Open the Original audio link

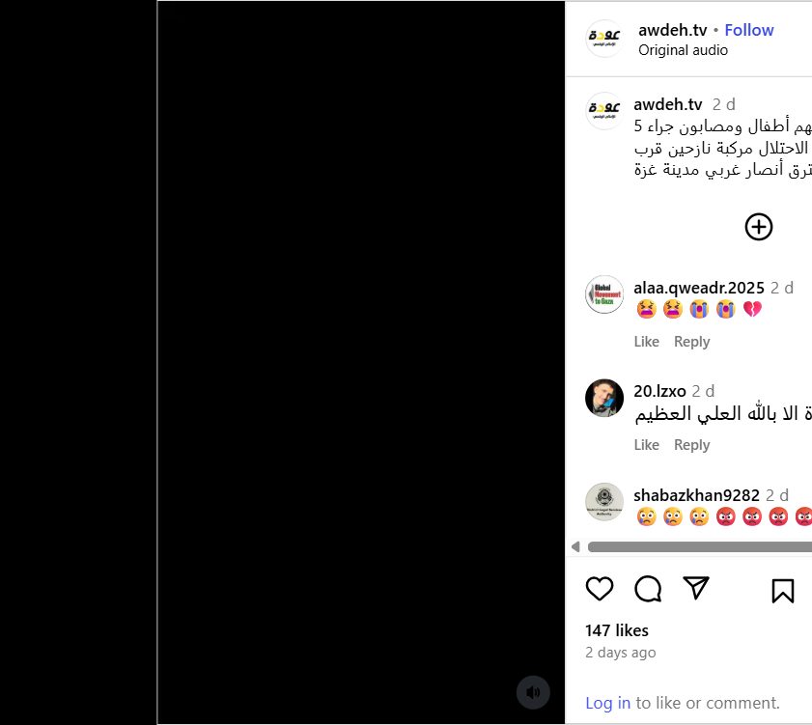click(683, 50)
